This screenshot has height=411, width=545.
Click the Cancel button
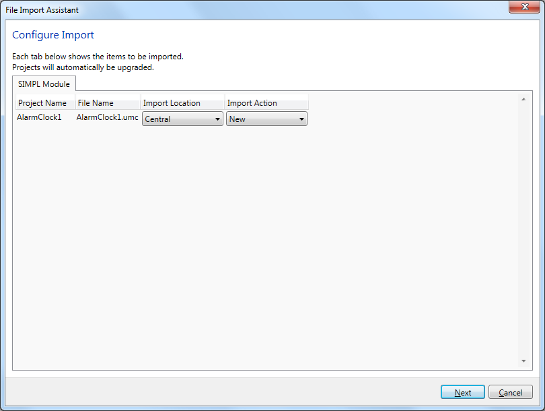510,392
